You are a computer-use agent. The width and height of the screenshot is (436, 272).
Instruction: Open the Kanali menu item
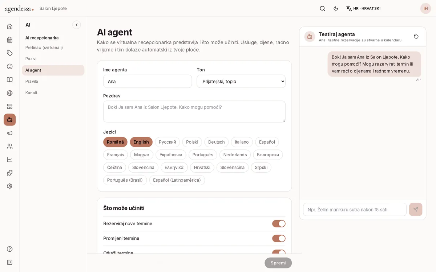pos(53,93)
